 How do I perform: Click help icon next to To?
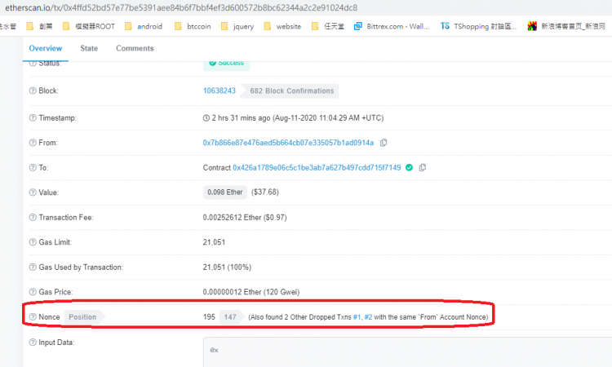[x=33, y=168]
